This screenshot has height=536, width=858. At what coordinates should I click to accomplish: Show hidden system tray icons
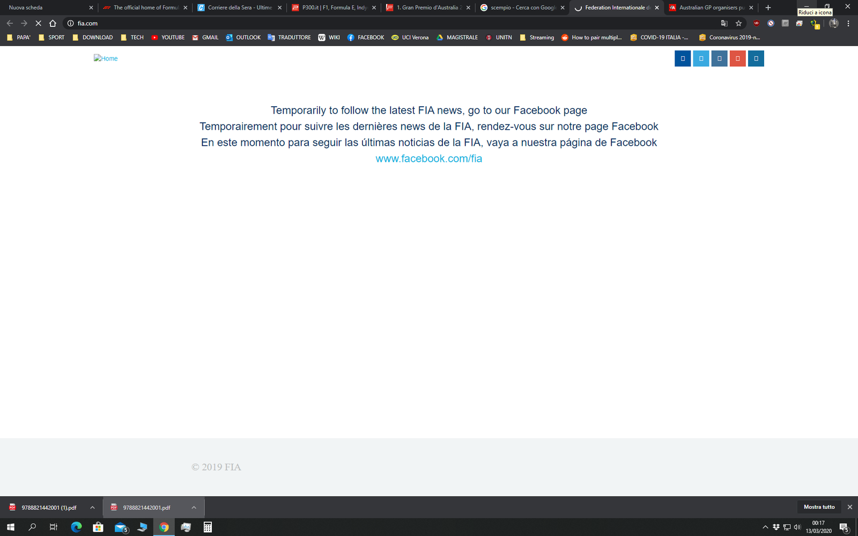tap(765, 527)
